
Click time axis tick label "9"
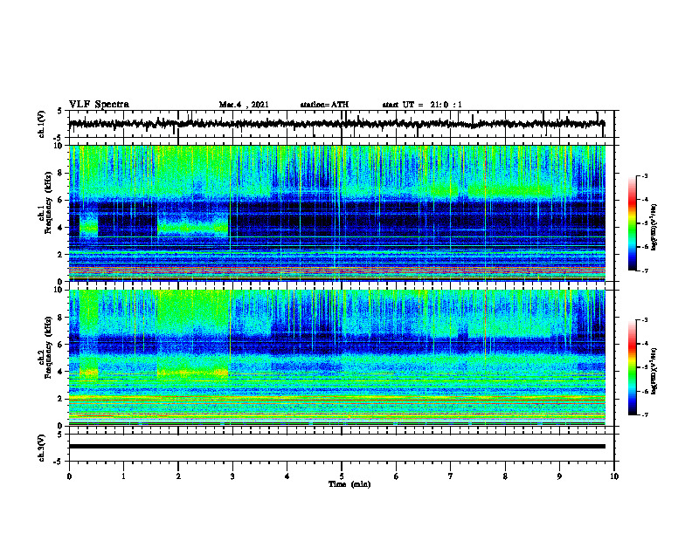pyautogui.click(x=559, y=476)
